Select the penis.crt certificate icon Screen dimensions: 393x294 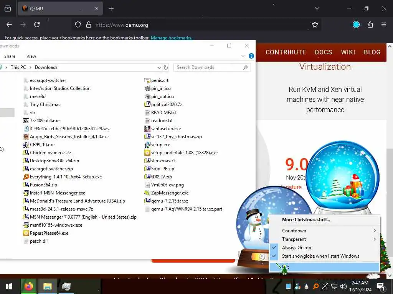click(147, 80)
